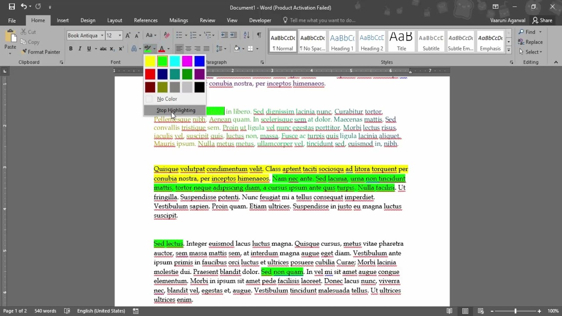Open the Book Antiqua font name dropdown
The width and height of the screenshot is (562, 316).
click(102, 36)
